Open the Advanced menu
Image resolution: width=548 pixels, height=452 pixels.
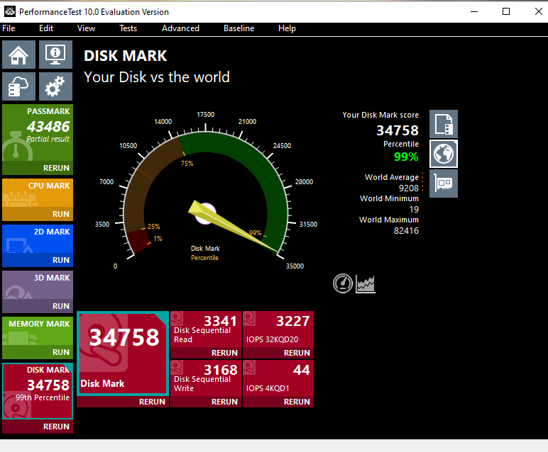180,28
